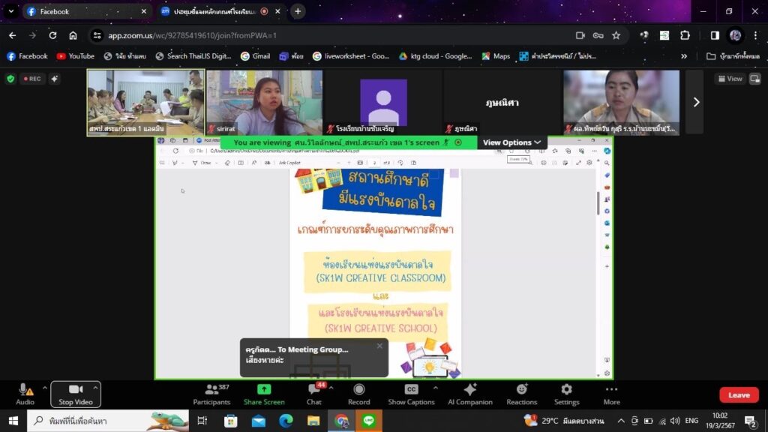Show next participants with the arrow
768x432 pixels.
[x=695, y=102]
